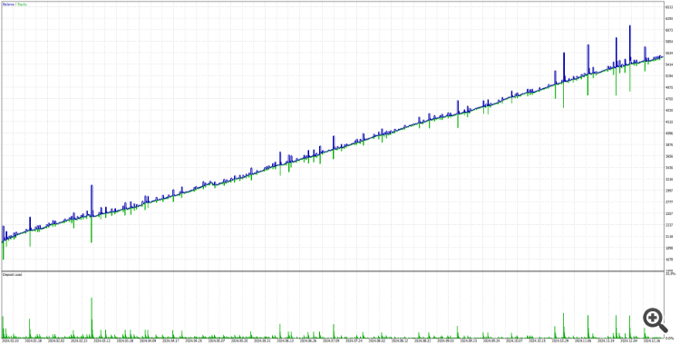
Task: Select the green Equity legend label
Action: click(x=22, y=5)
